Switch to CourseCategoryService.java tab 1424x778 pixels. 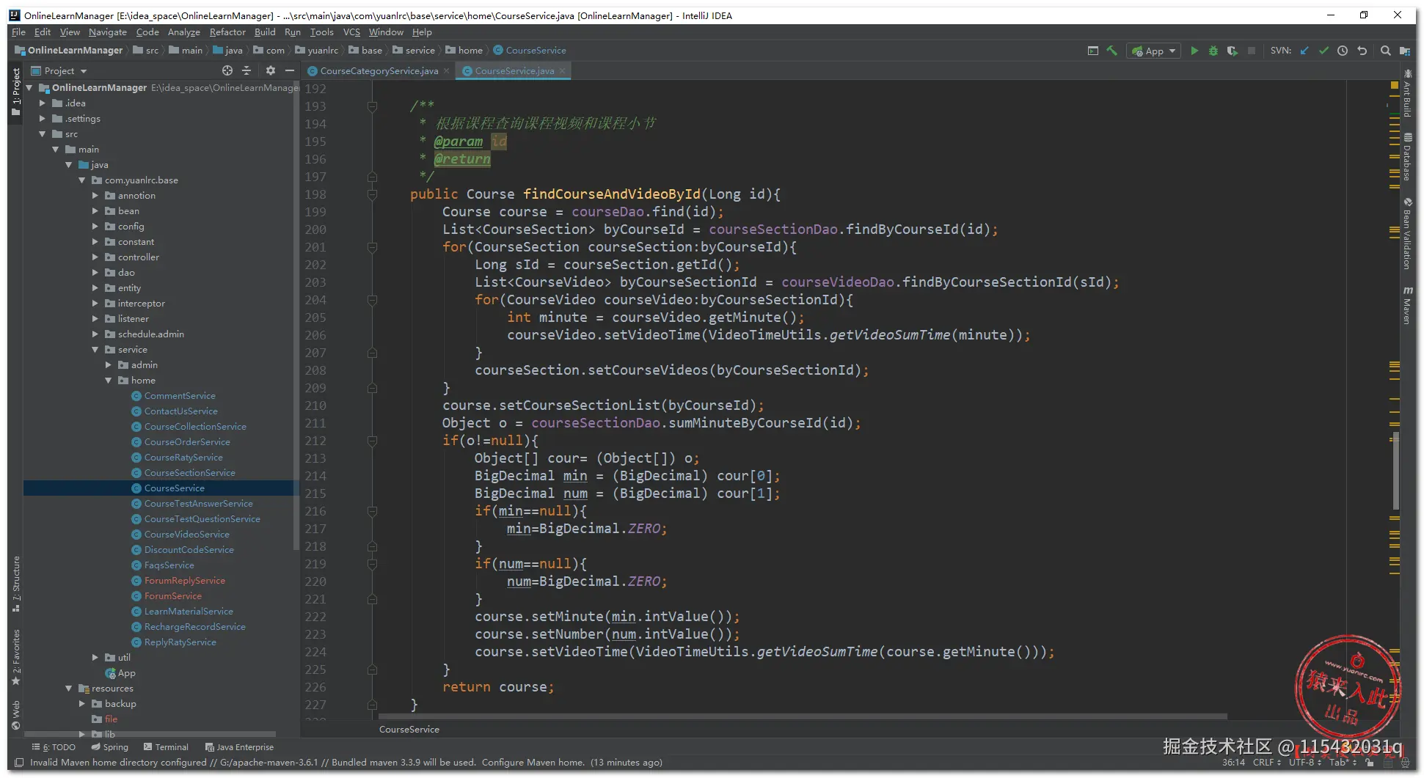click(x=379, y=71)
